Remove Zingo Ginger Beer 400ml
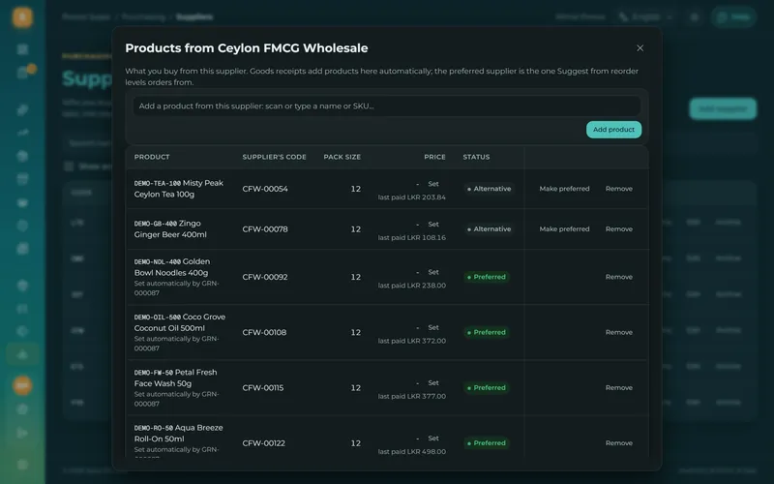 [x=619, y=229]
